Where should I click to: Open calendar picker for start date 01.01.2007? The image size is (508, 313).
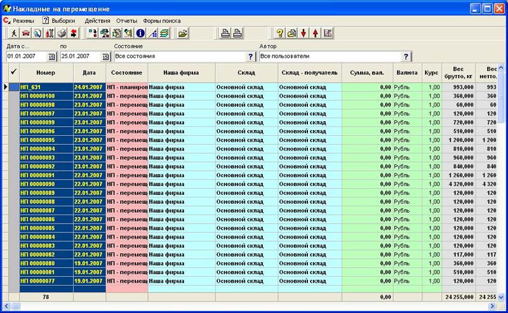click(52, 57)
